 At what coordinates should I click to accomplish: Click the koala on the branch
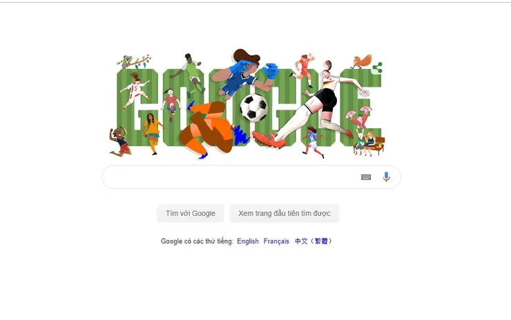126,61
